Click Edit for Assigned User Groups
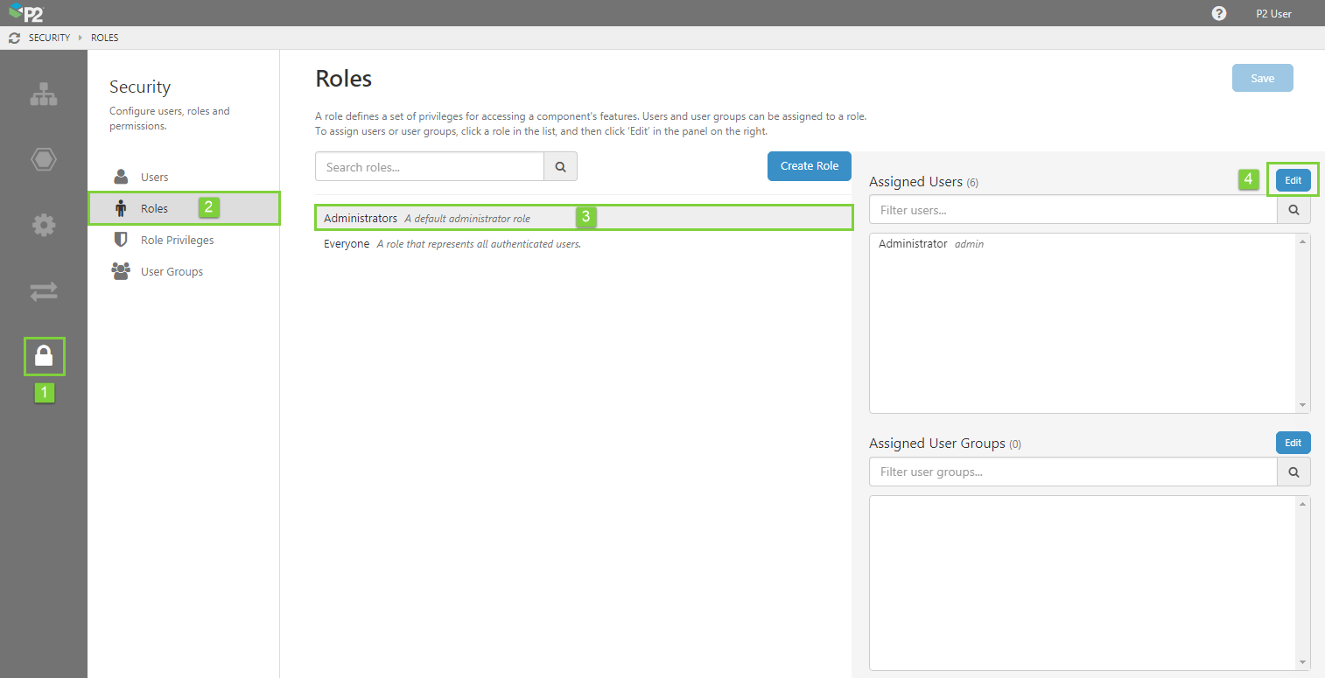Screen dimensions: 1325x678 [x=1293, y=443]
